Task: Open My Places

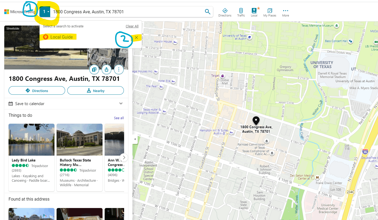Action: coord(270,12)
